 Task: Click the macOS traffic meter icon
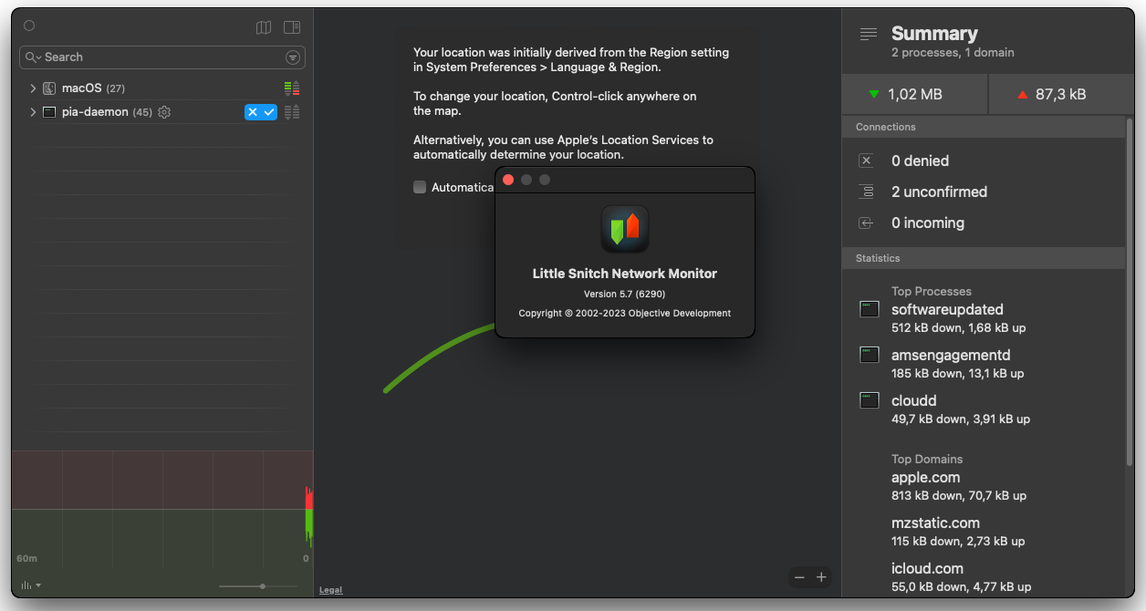point(292,88)
